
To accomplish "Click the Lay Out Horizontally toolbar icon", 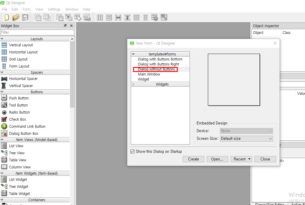I will point(100,17).
